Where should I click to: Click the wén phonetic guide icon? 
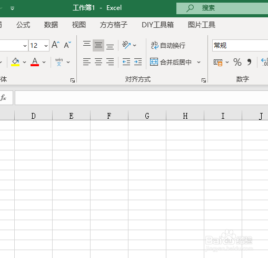(59, 62)
